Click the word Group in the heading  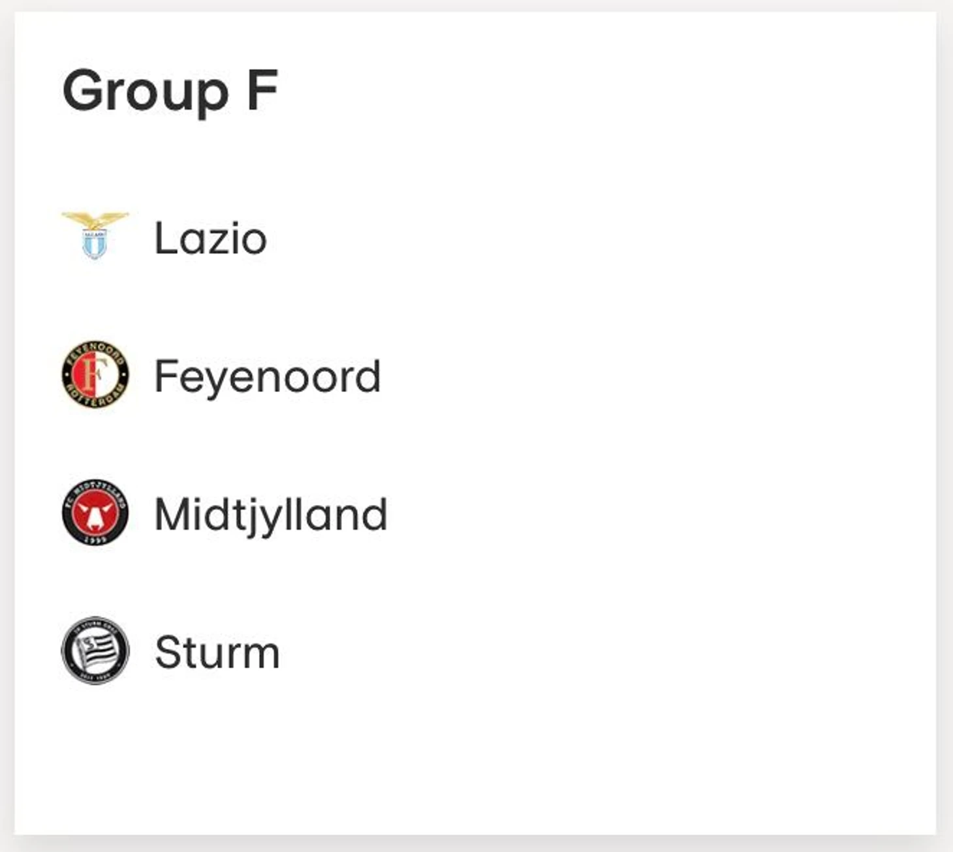click(x=146, y=92)
